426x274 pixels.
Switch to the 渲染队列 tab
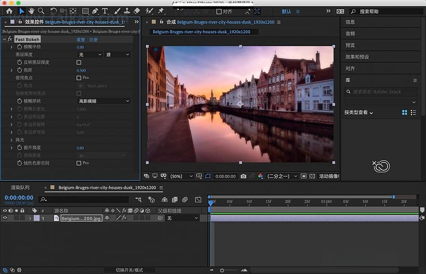pyautogui.click(x=20, y=187)
